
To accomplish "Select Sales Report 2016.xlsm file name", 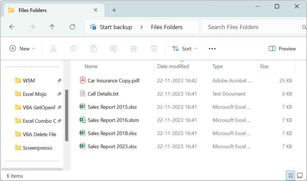I will pos(113,120).
